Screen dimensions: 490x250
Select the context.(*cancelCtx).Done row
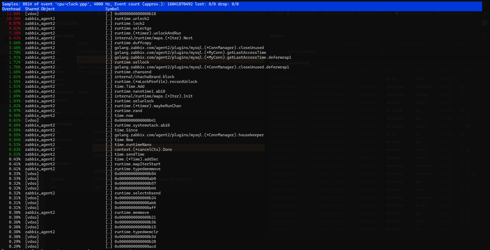tap(143, 149)
